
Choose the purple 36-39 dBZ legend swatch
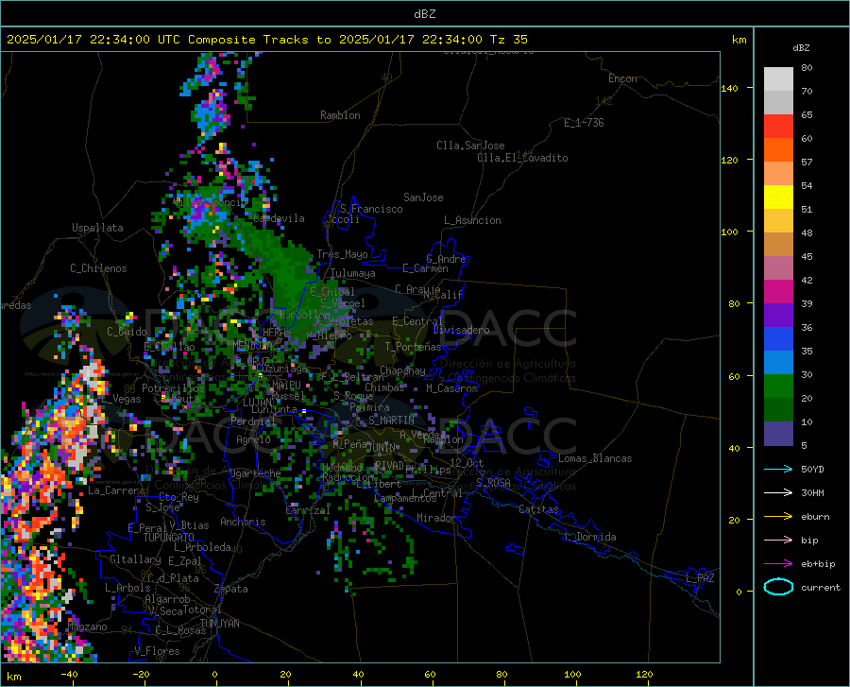coord(778,316)
